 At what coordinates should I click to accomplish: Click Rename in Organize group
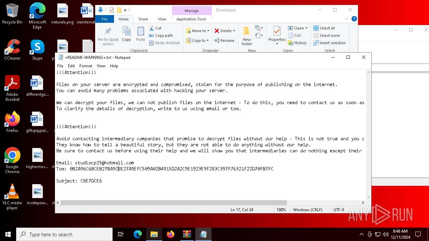point(224,41)
